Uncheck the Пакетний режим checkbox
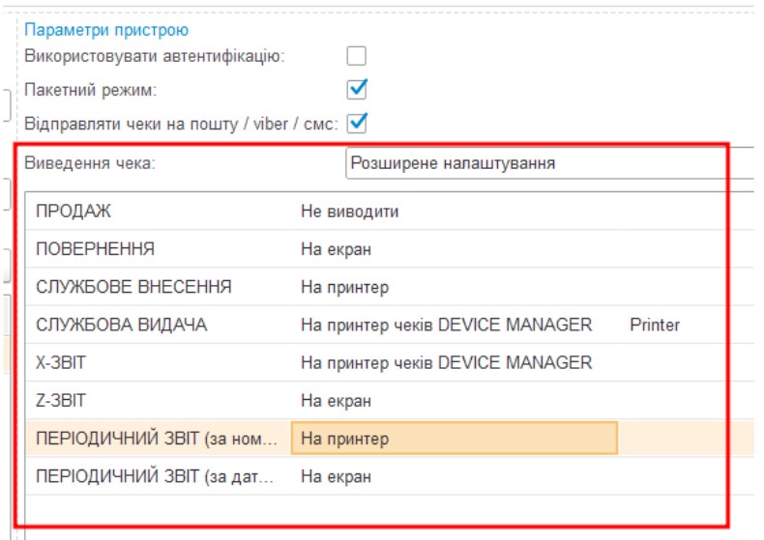The image size is (764, 540). [357, 90]
